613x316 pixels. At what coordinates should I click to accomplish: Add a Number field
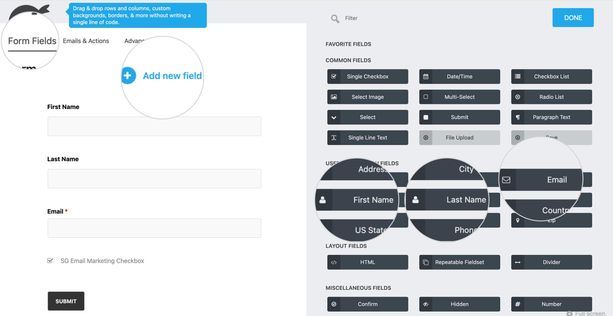coord(552,304)
